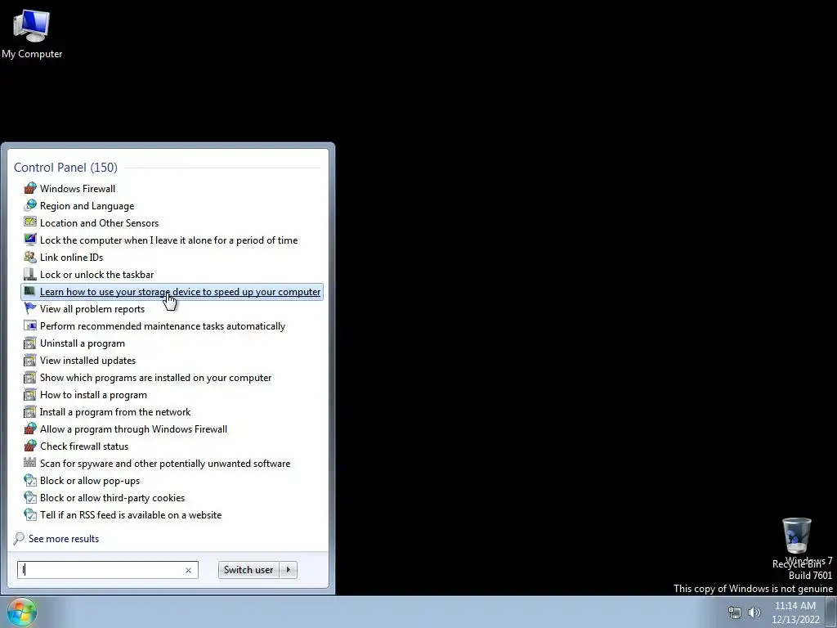837x628 pixels.
Task: Click the Location and Other Sensors icon
Action: click(30, 222)
